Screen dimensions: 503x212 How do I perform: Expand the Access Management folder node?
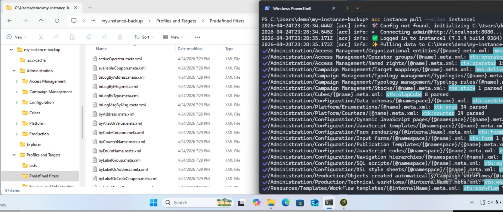point(17,81)
